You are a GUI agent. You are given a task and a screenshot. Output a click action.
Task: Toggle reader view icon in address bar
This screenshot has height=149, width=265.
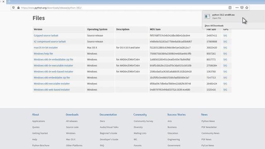click(x=230, y=7)
